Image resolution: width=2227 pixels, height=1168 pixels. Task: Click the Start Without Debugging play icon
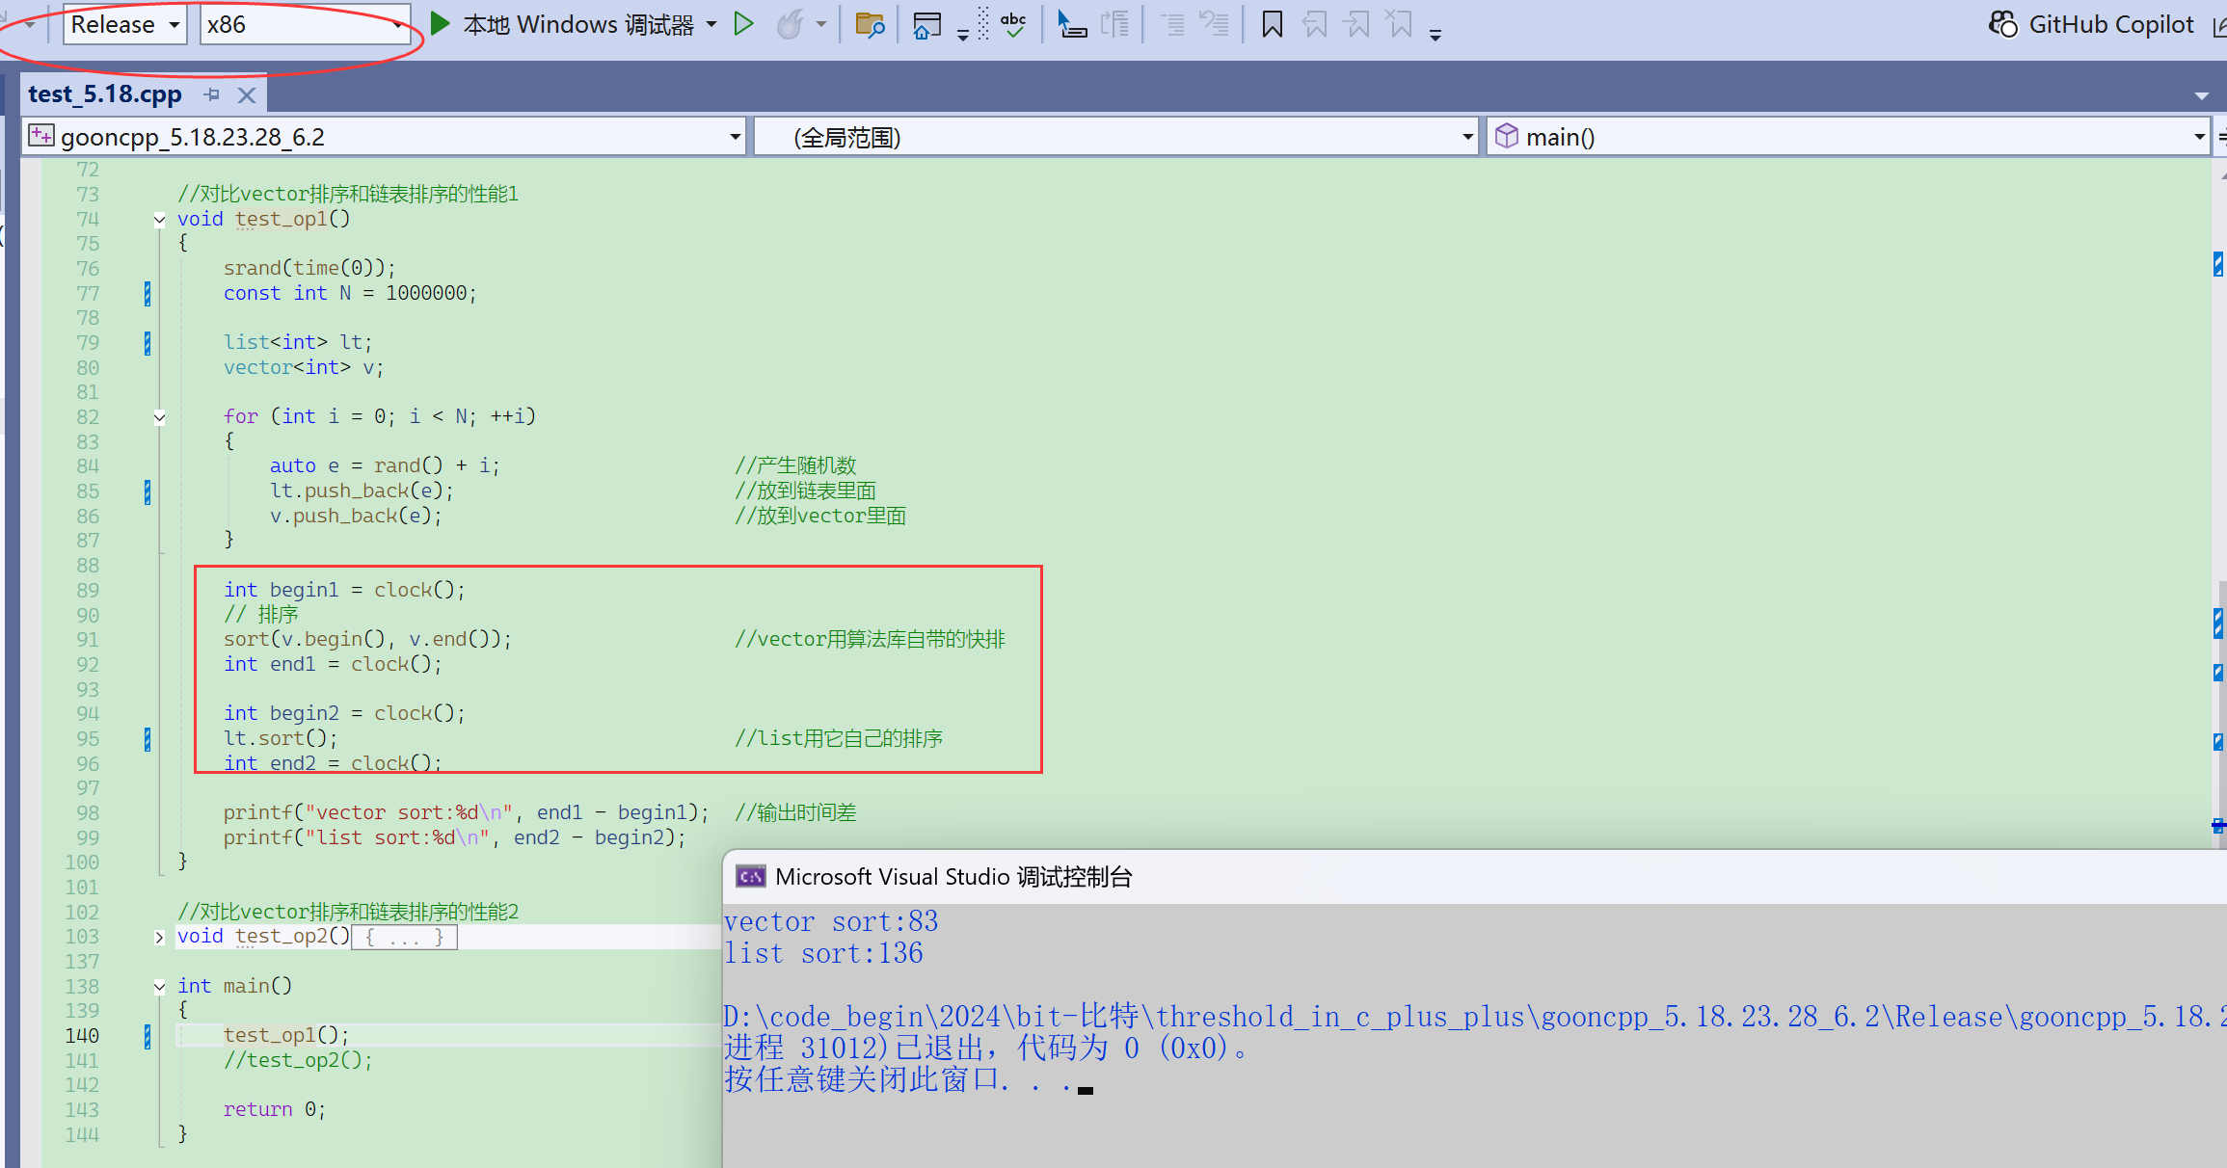[x=743, y=24]
